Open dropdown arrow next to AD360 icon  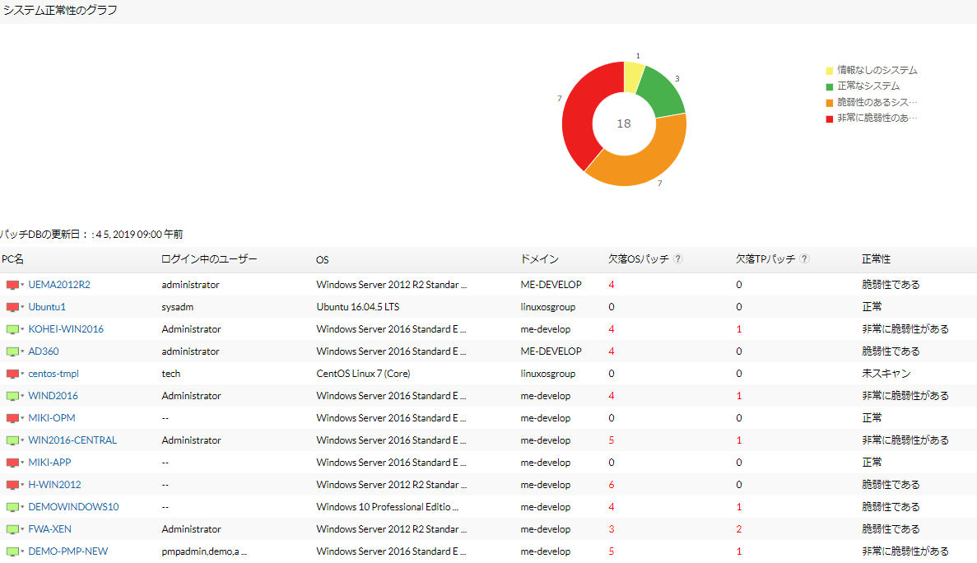[23, 352]
